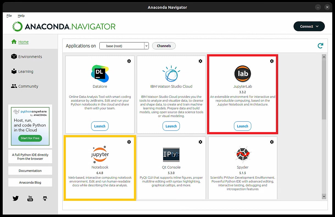
Task: Open Anaconda's Twitter page via the bird icon
Action: [x=16, y=198]
